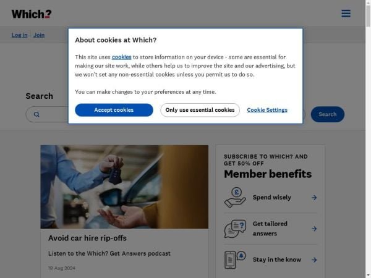
Task: Accept cookies in the dialog
Action: click(114, 110)
